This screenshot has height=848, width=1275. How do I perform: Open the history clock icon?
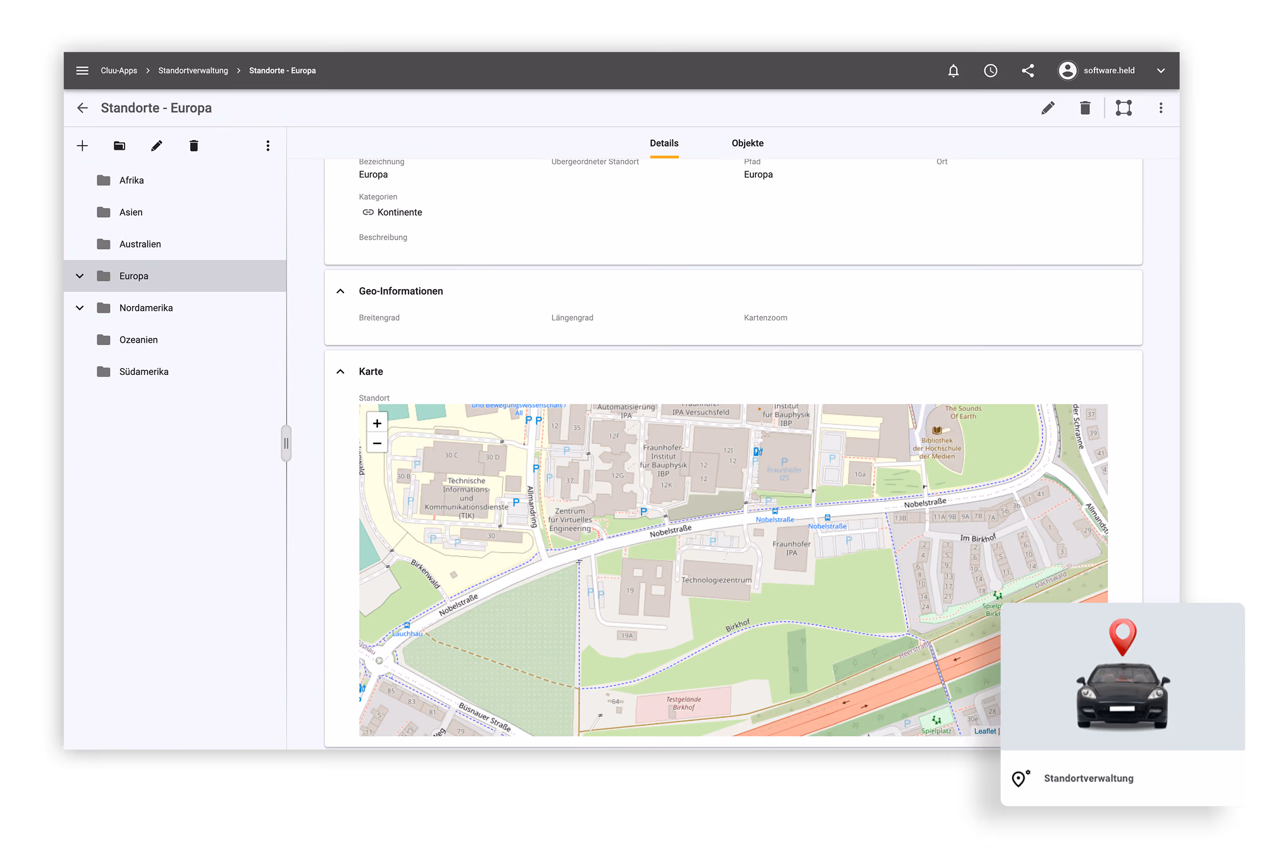990,70
